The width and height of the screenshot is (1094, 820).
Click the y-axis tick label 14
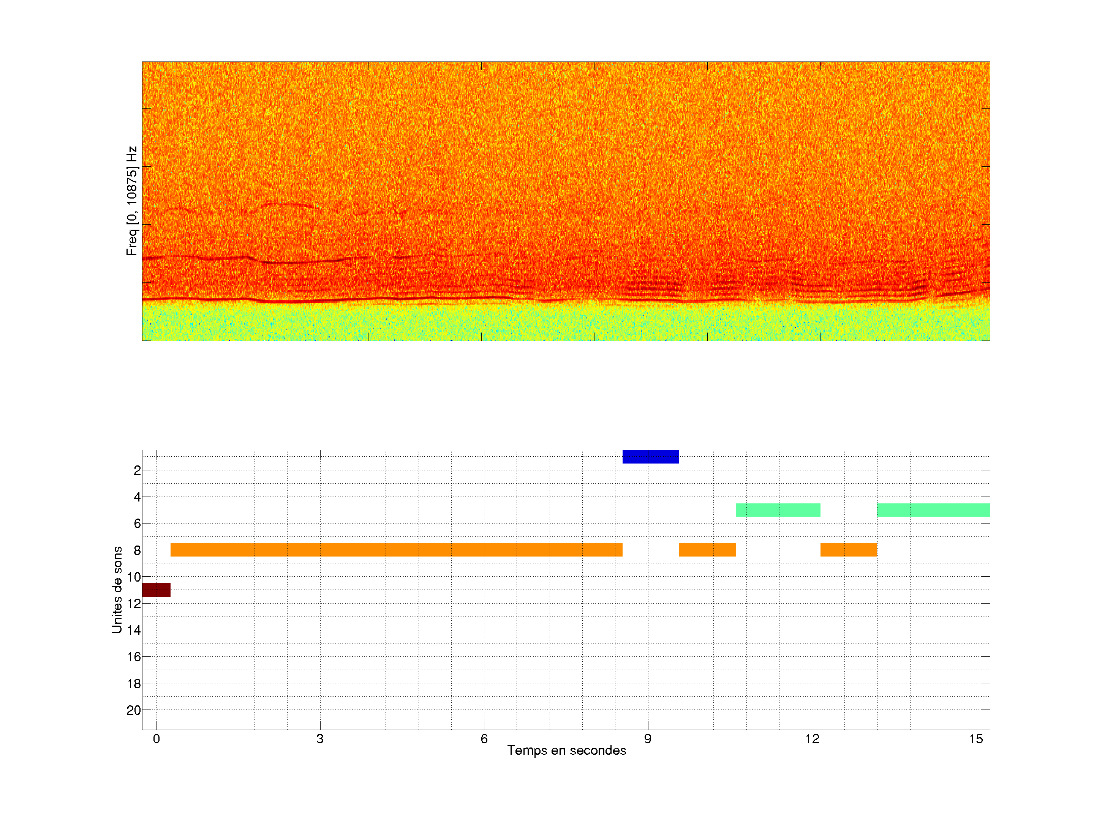tap(134, 630)
